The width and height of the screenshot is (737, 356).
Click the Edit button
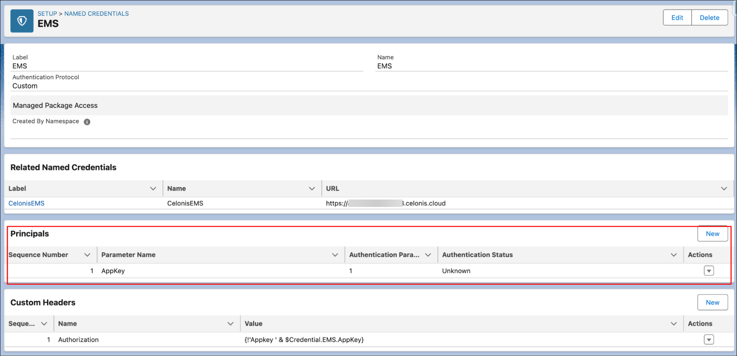[x=677, y=18]
